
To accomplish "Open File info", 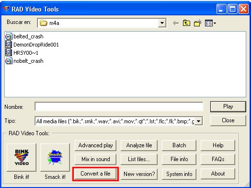I will pyautogui.click(x=179, y=159).
